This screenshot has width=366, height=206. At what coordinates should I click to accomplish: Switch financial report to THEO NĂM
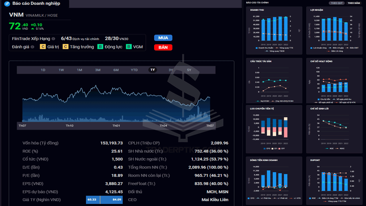coord(354,3)
